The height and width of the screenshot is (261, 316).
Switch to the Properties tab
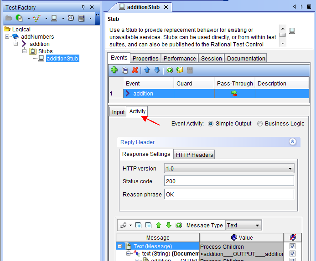coord(145,59)
